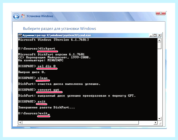Image resolution: width=178 pixels, height=140 pixels.
Task: Click 'очистка диска выполнена успешно' line
Action: tap(59, 84)
